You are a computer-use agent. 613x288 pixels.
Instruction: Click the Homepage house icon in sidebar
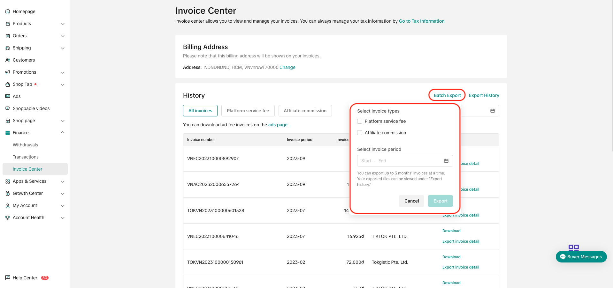coord(8,11)
